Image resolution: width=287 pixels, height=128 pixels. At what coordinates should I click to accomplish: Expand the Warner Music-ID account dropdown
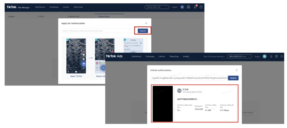(x=157, y=7)
